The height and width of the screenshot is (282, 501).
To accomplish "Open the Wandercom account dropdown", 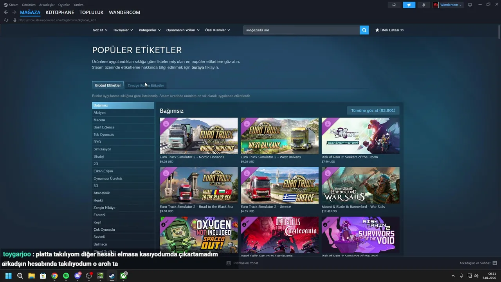I will coord(451,5).
